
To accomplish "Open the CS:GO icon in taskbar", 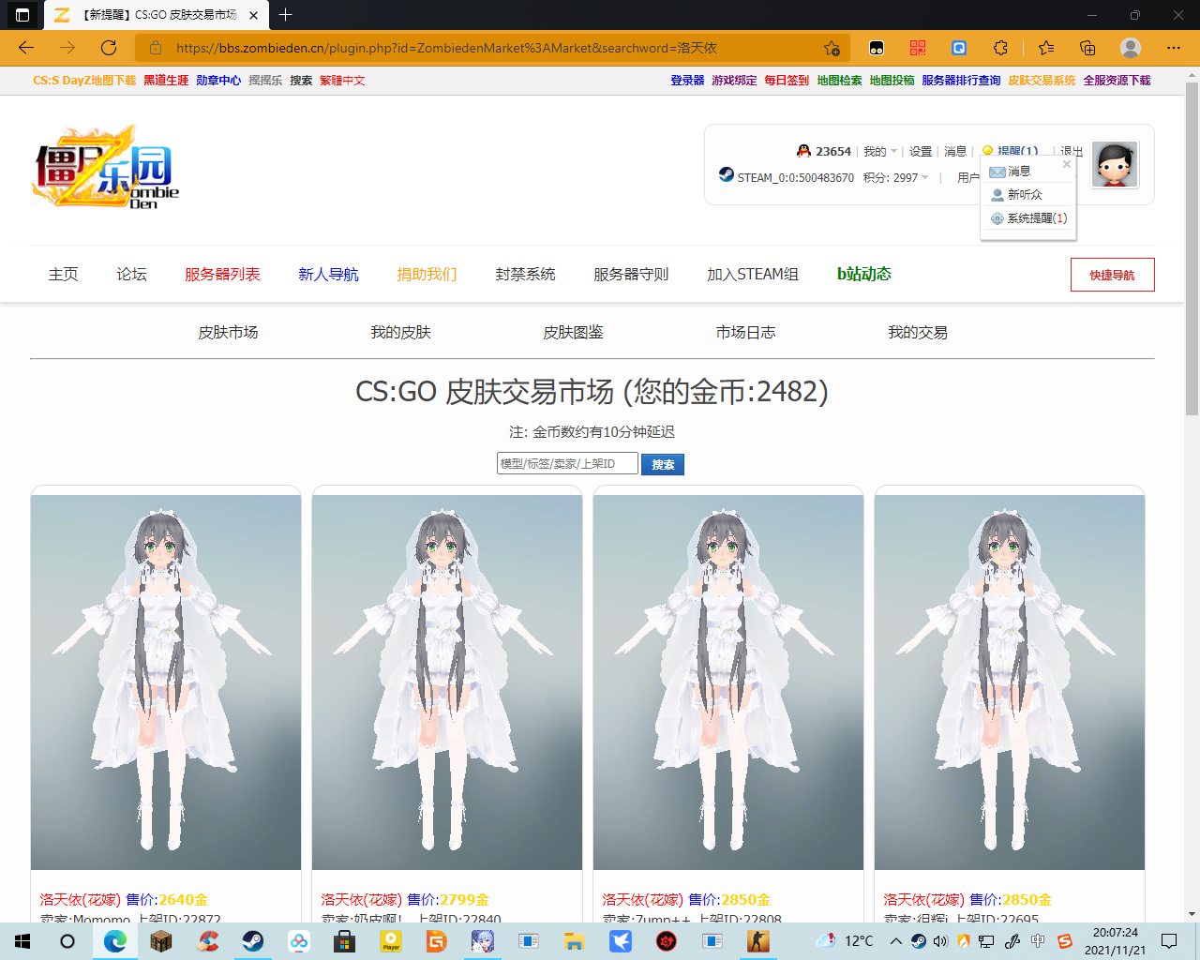I will [x=758, y=941].
